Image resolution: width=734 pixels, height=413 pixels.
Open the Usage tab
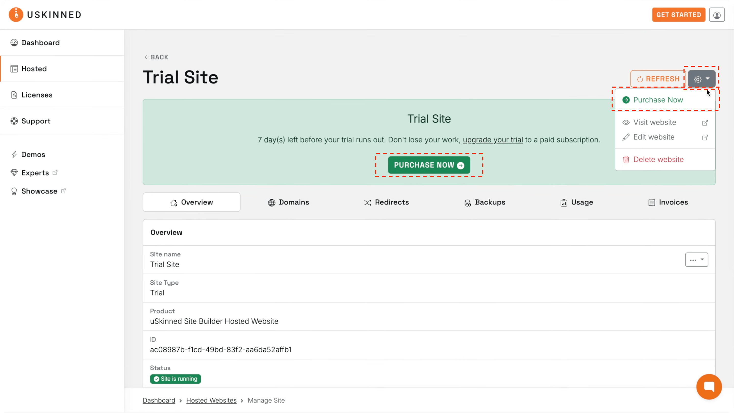[x=577, y=202]
